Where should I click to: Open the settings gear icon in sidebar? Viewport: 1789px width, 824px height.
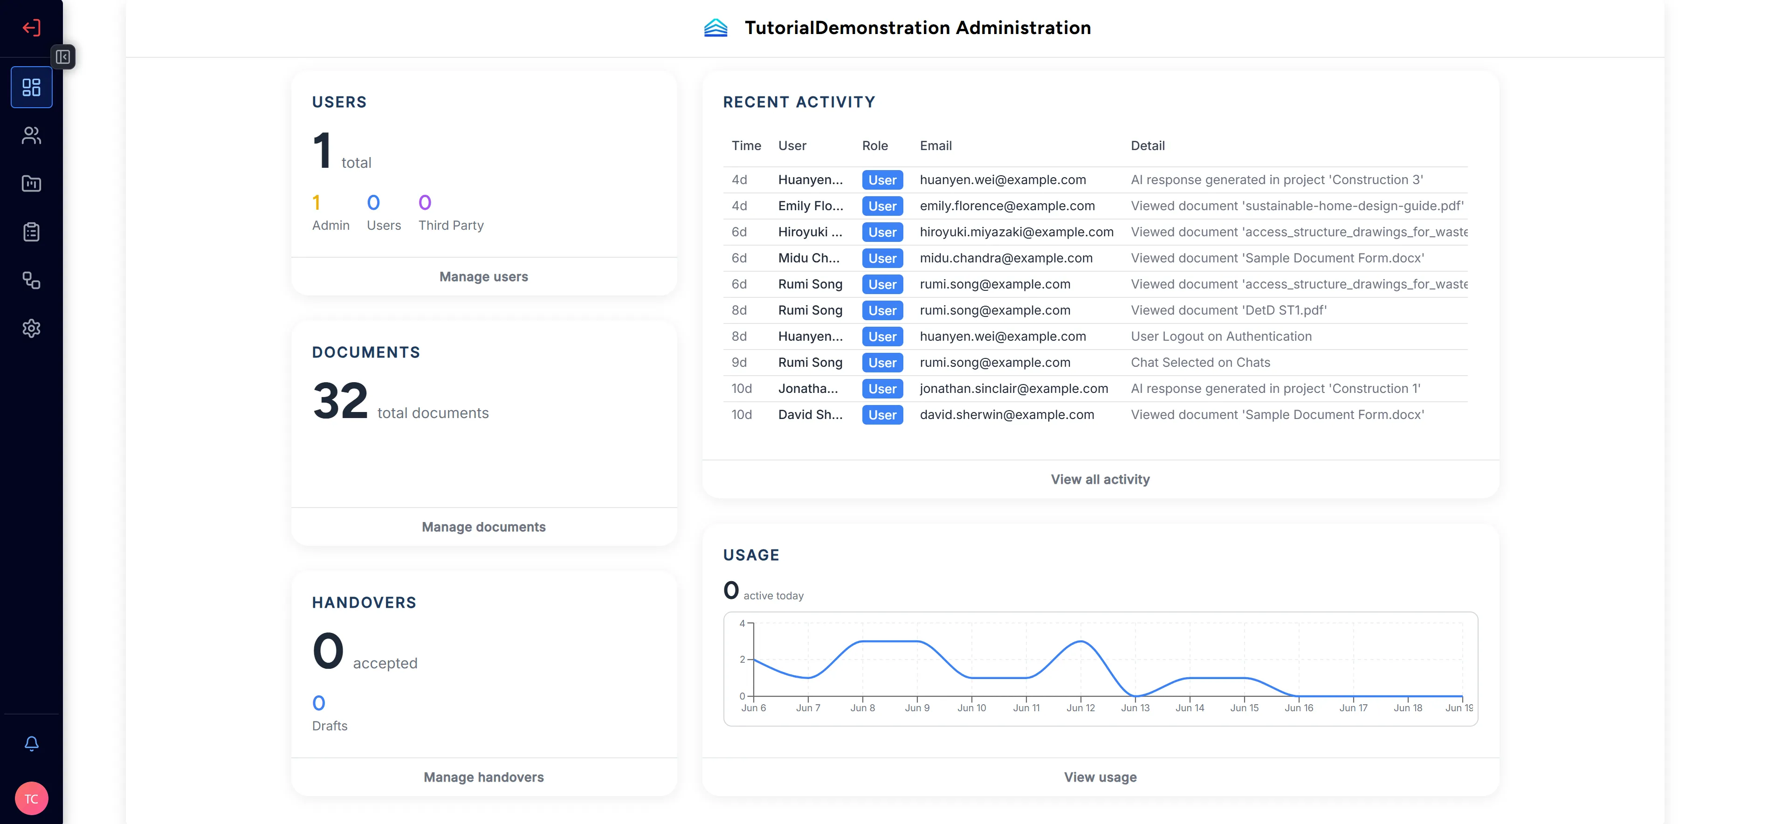click(31, 329)
